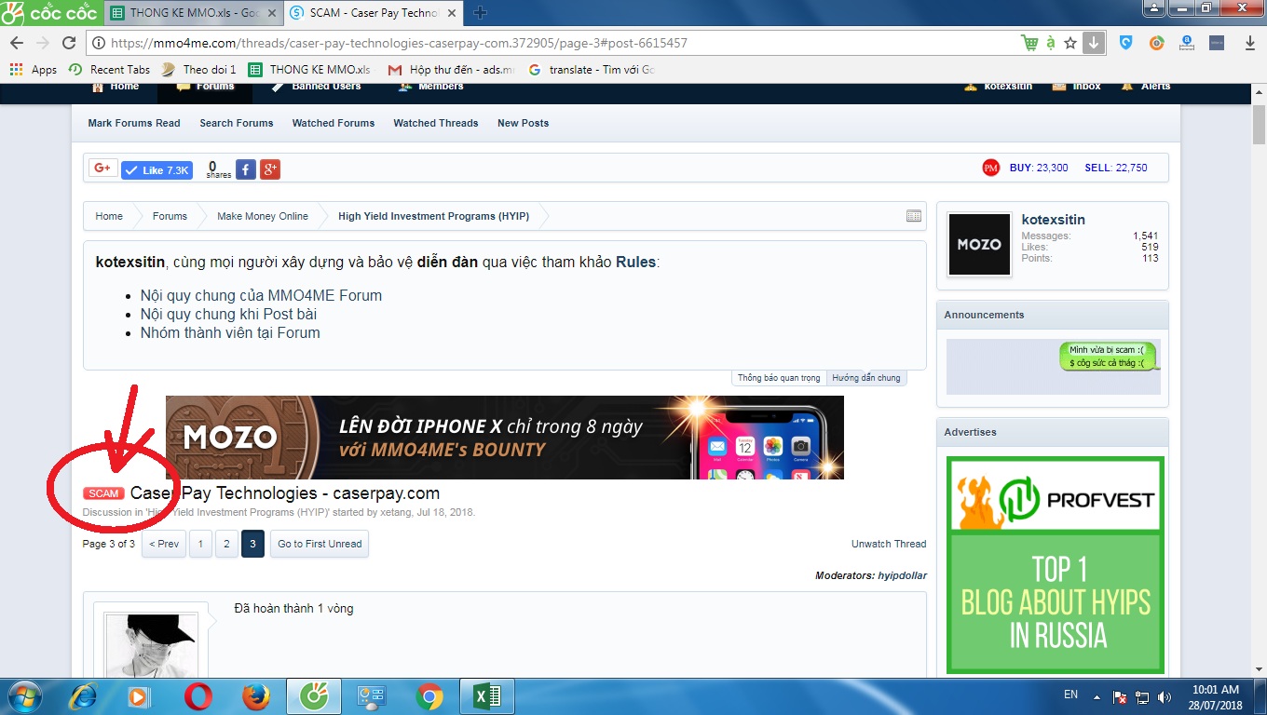Open Recent Tabs bookmark
Viewport: 1267px width, 715px height.
pyautogui.click(x=109, y=70)
